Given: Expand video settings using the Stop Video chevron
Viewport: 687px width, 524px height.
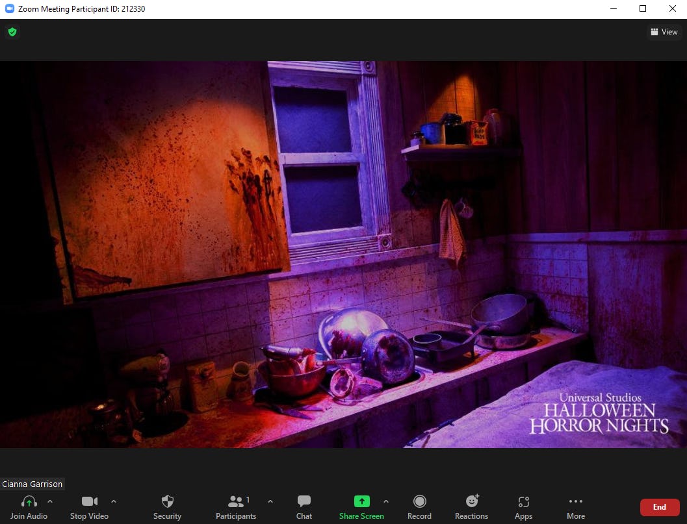Looking at the screenshot, I should (113, 501).
